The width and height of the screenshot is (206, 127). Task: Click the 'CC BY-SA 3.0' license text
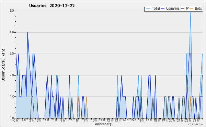(195, 125)
